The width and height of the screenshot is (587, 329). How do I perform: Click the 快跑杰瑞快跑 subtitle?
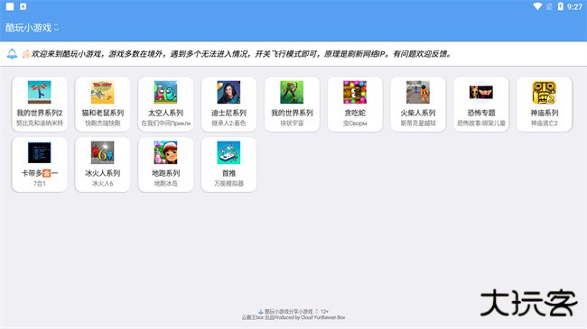pyautogui.click(x=103, y=123)
